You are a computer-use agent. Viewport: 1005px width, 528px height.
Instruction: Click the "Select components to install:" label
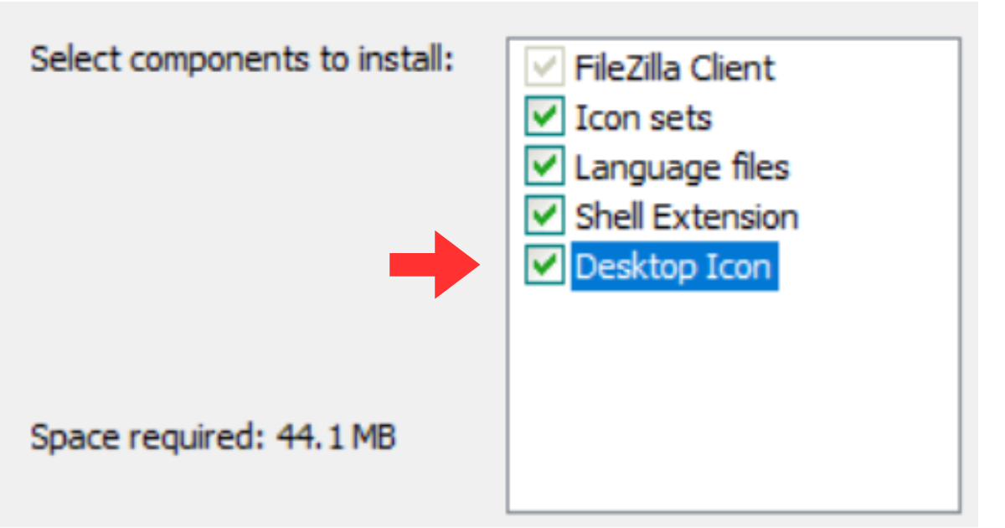coord(242,60)
